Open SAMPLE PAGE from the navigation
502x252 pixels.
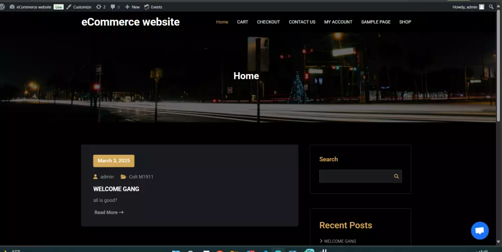376,22
